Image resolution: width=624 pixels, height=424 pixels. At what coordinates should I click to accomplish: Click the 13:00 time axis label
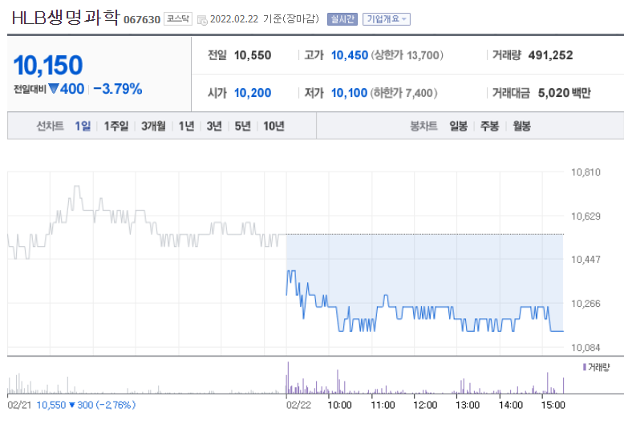[468, 405]
